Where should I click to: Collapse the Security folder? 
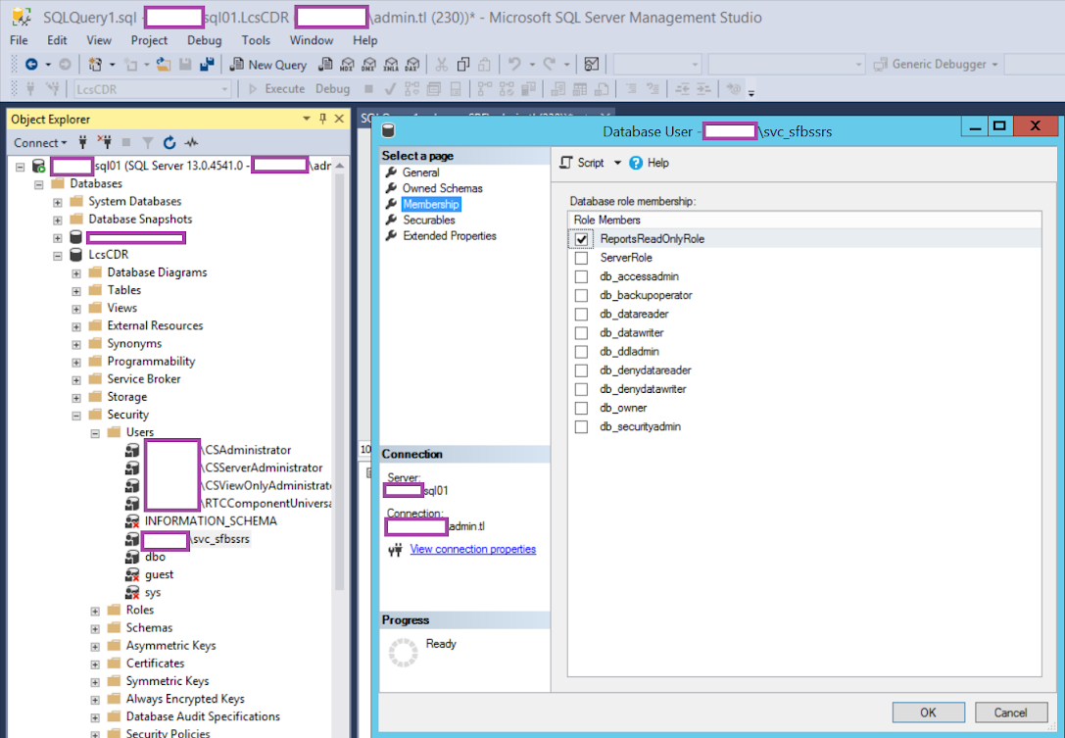(76, 416)
